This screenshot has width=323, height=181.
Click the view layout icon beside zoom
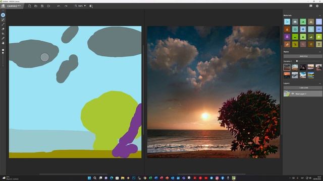point(91,6)
